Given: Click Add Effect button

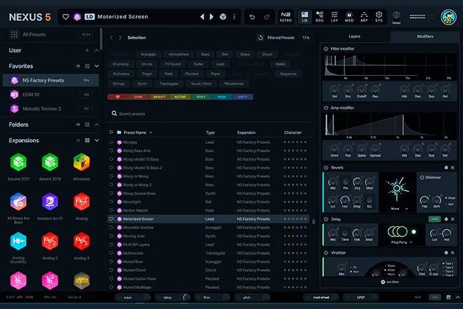Looking at the screenshot, I should (390, 282).
